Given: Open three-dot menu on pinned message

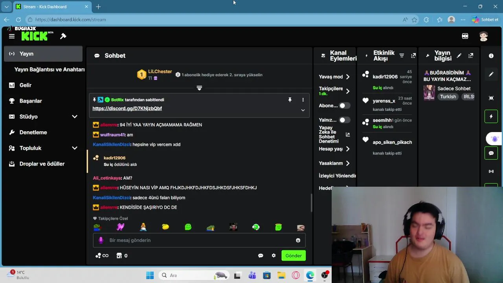Looking at the screenshot, I should pyautogui.click(x=303, y=100).
